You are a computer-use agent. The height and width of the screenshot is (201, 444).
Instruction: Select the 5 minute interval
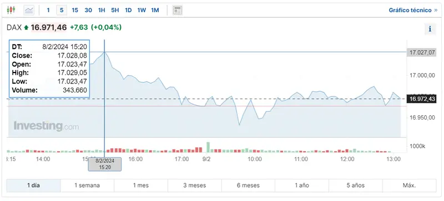tap(62, 11)
